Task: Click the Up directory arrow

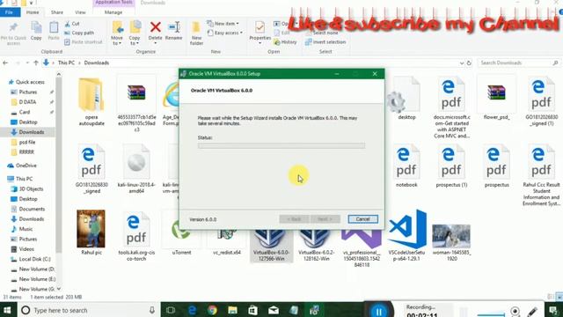Action: coord(35,63)
